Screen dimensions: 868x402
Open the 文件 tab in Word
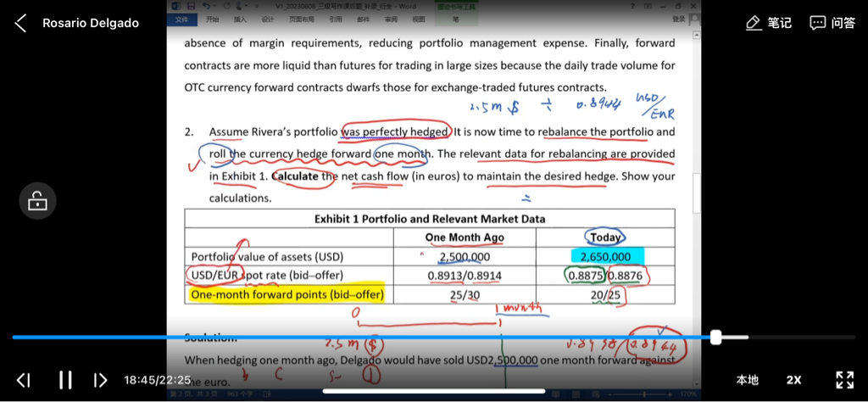point(180,19)
